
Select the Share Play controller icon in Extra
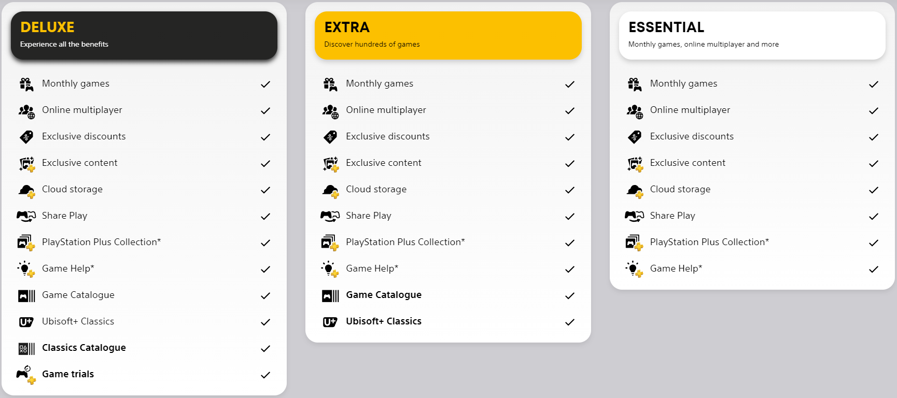330,216
